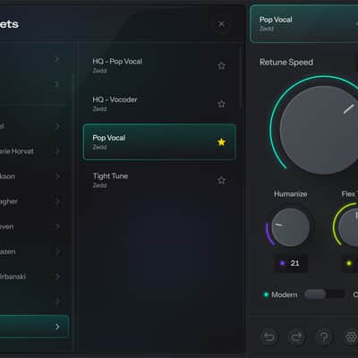Favorite the HQ - Pop Vocal preset star
The height and width of the screenshot is (358, 358).
click(221, 65)
